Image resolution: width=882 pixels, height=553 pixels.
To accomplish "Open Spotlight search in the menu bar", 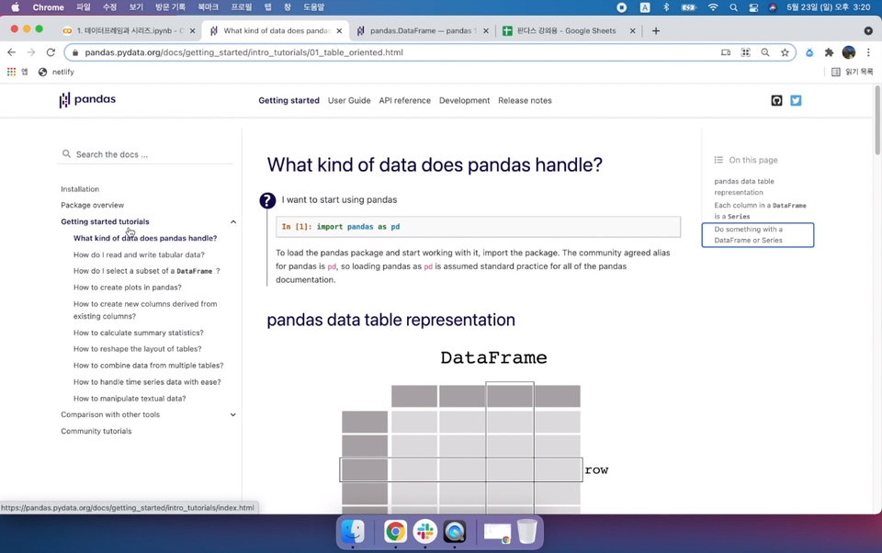I will click(x=733, y=7).
